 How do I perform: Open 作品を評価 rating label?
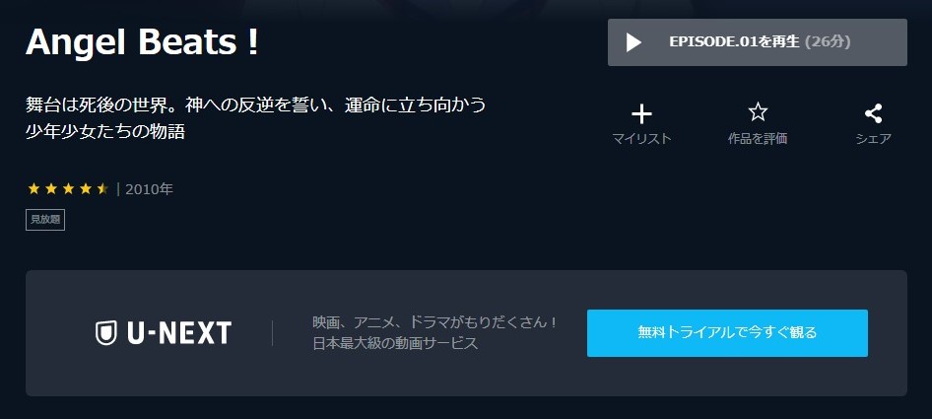click(758, 139)
